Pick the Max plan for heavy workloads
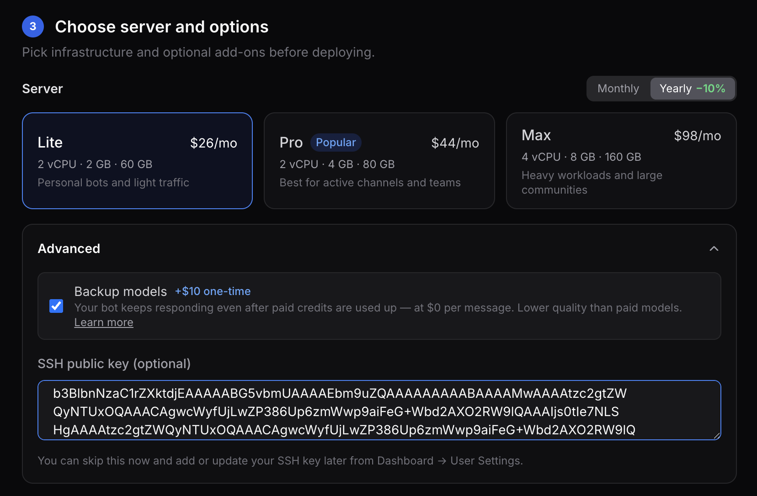 pyautogui.click(x=621, y=161)
